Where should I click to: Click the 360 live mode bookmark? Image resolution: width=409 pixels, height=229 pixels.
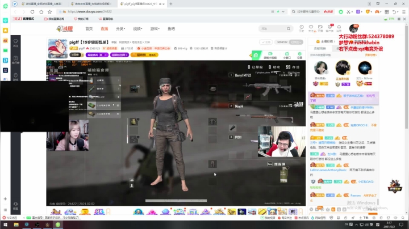pyautogui.click(x=23, y=19)
